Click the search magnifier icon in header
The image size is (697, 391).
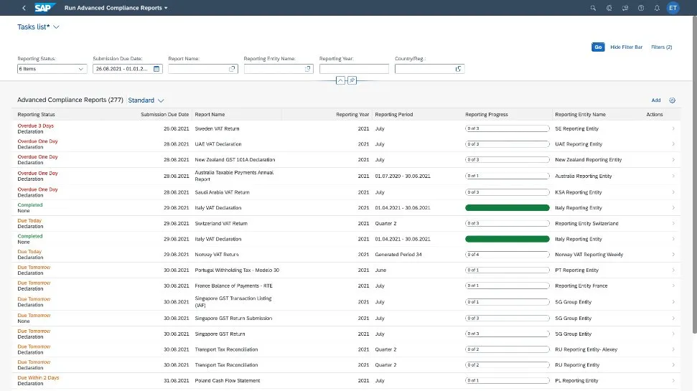click(593, 8)
